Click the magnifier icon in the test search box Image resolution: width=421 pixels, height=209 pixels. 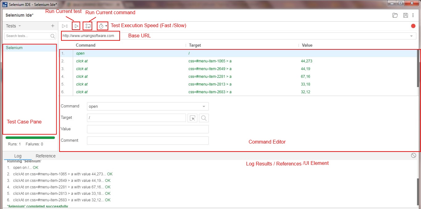(53, 36)
